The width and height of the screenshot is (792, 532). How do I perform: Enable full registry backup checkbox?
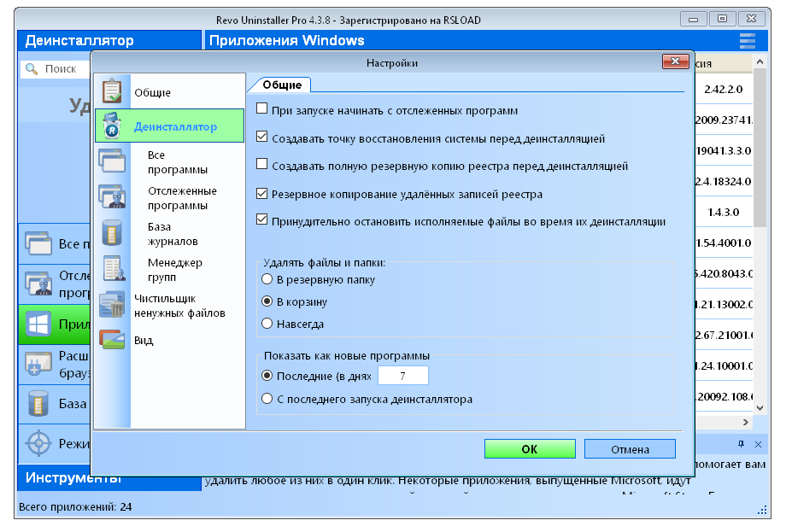pos(261,164)
